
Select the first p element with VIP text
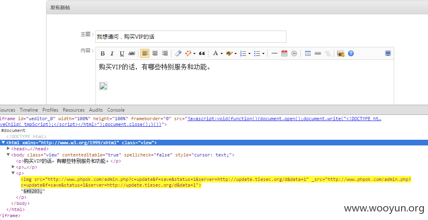point(69,161)
